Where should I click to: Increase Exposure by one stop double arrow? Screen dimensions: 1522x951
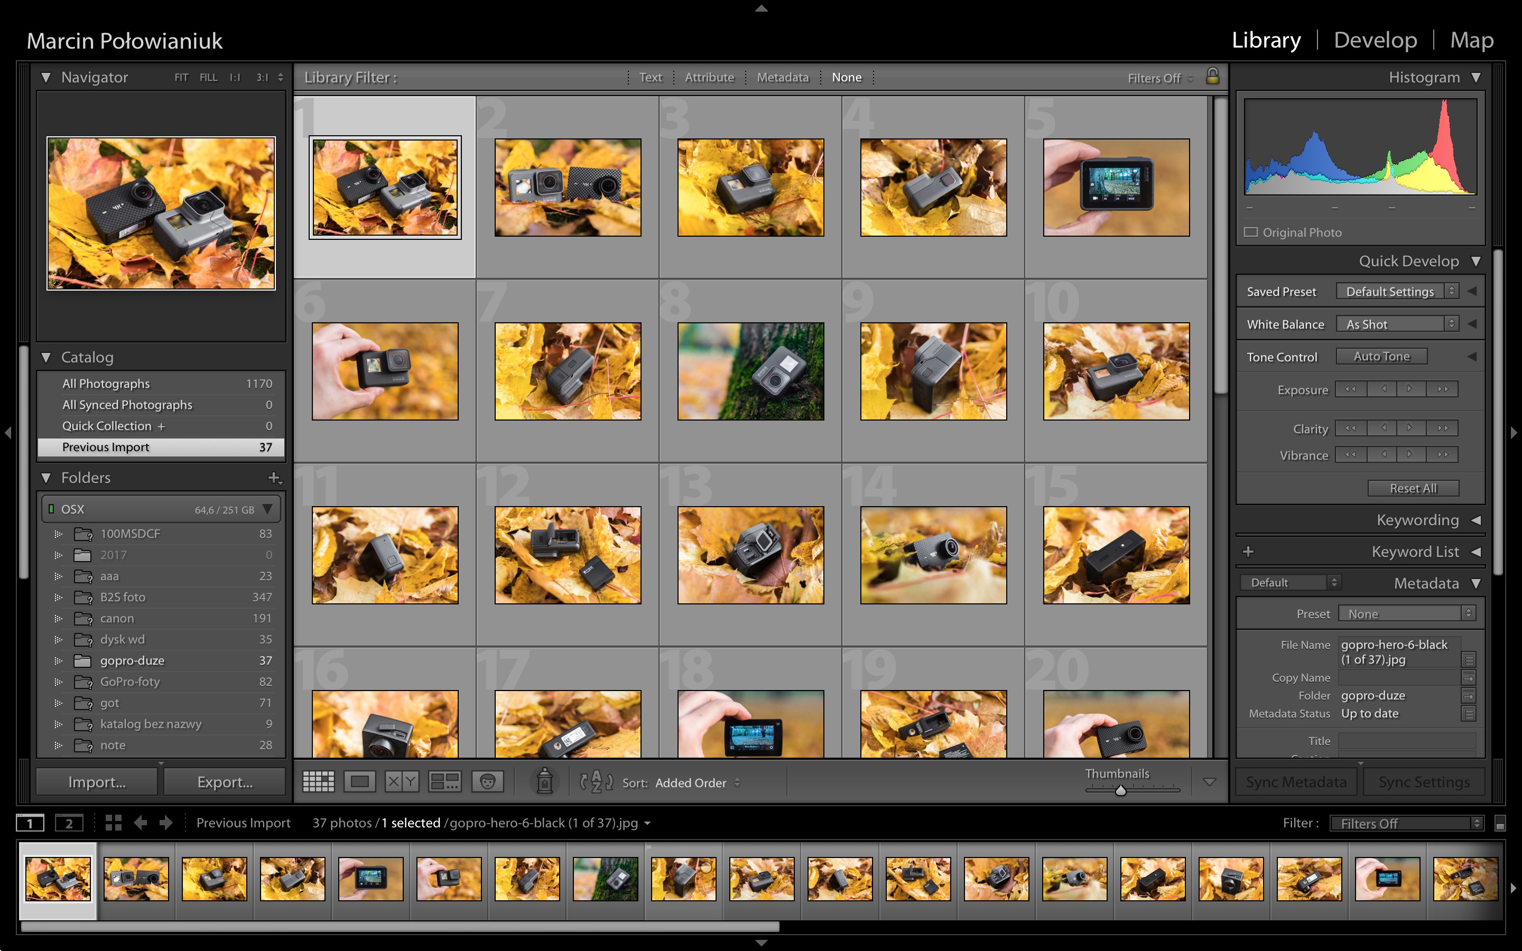point(1442,389)
